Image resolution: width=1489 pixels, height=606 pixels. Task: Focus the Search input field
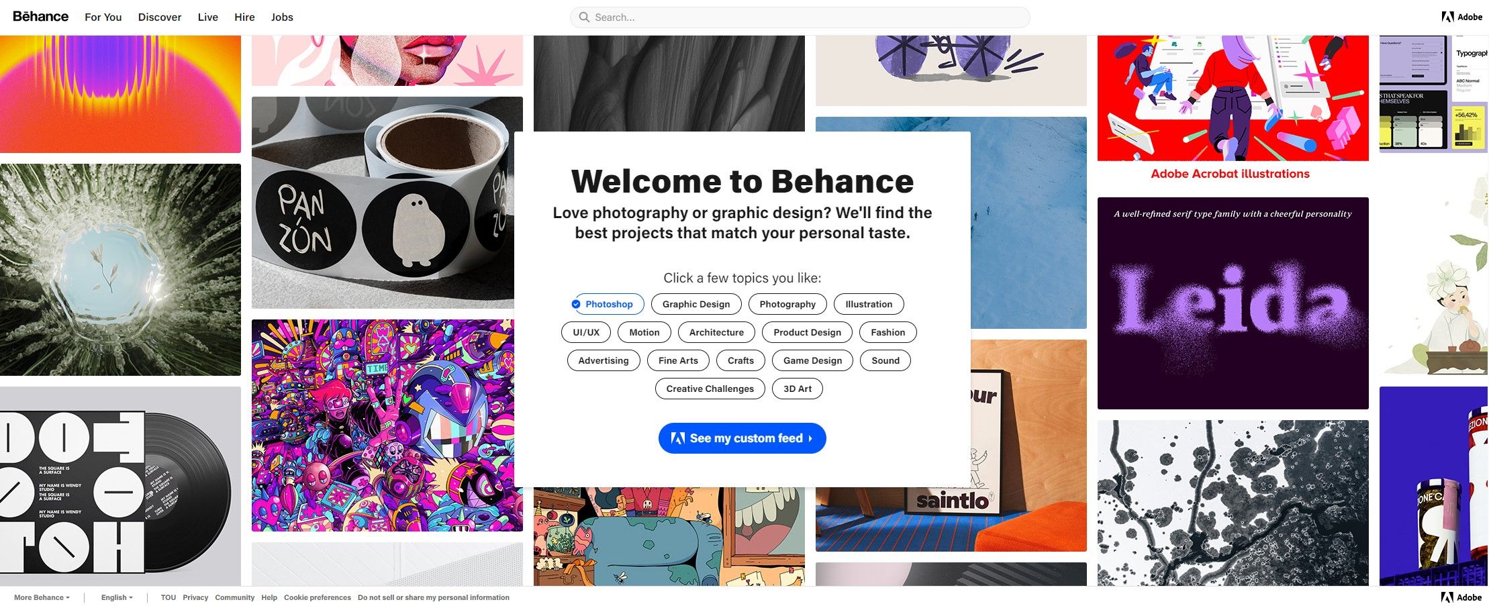800,17
